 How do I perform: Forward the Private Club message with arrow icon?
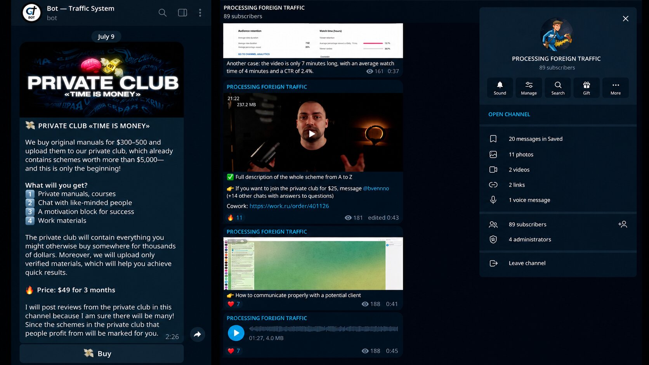[198, 334]
